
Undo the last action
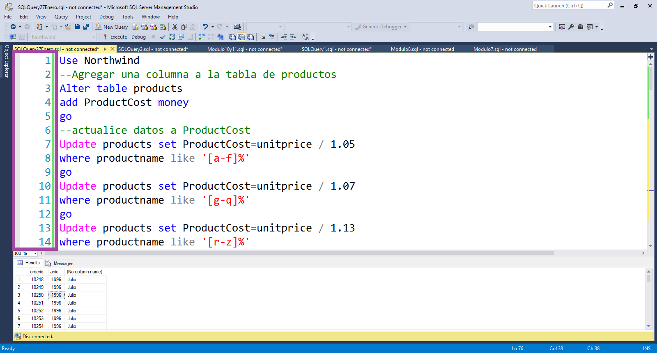[205, 27]
